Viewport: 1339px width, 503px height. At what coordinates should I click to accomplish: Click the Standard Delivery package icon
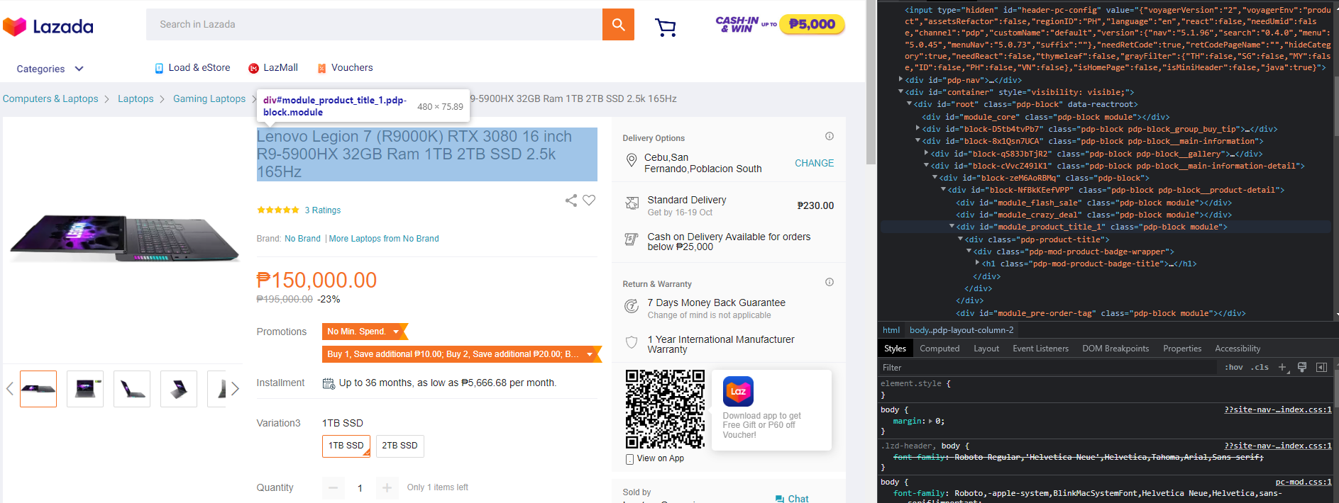(632, 204)
